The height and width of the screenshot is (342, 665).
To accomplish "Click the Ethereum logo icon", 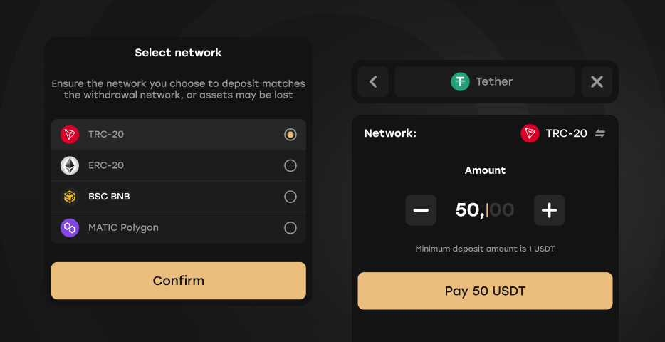I will (x=70, y=165).
